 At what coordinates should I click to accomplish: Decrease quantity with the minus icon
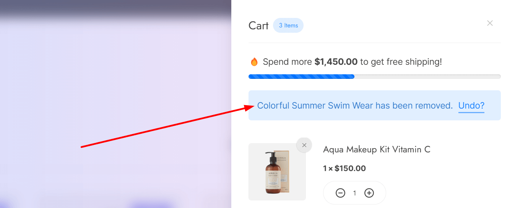[x=340, y=193]
